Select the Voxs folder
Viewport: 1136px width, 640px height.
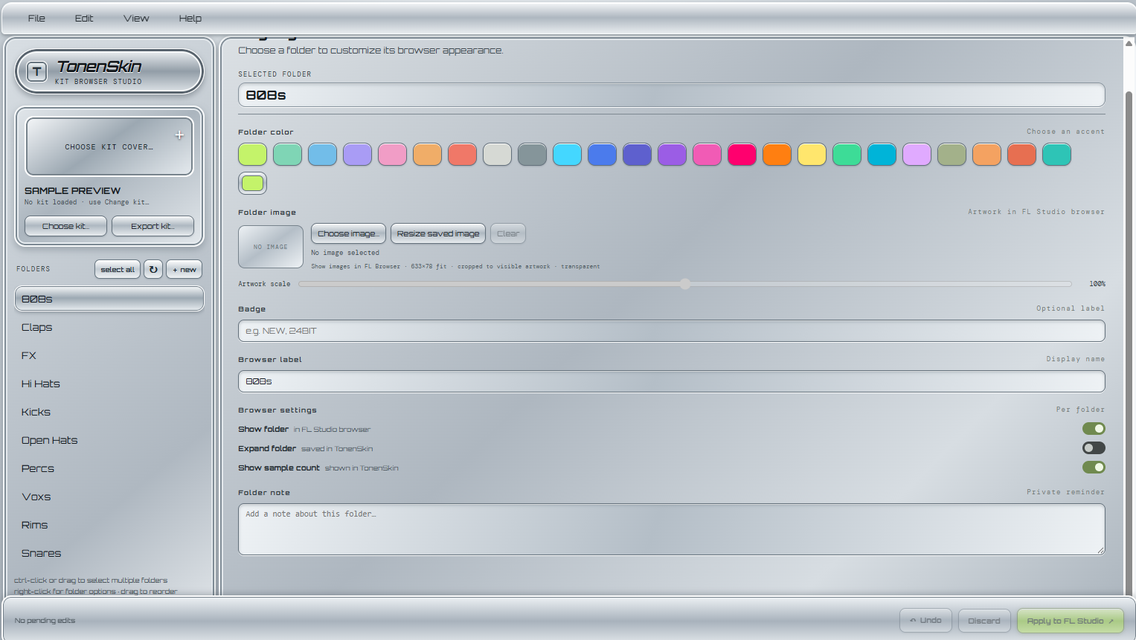[x=109, y=497]
